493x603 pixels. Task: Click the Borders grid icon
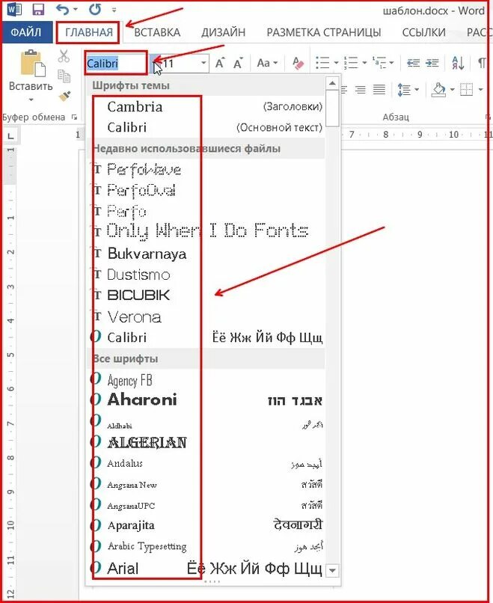467,90
